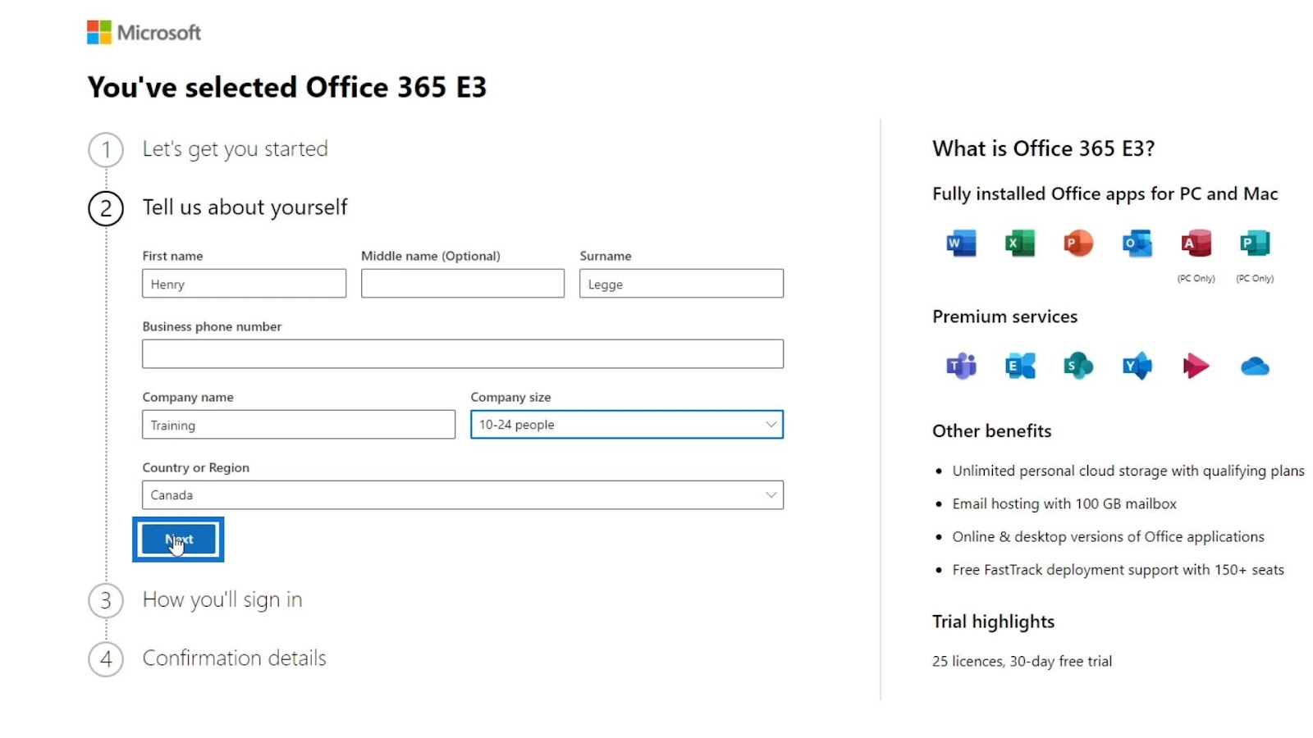This screenshot has width=1313, height=738.
Task: Click the Word app icon
Action: tap(961, 244)
